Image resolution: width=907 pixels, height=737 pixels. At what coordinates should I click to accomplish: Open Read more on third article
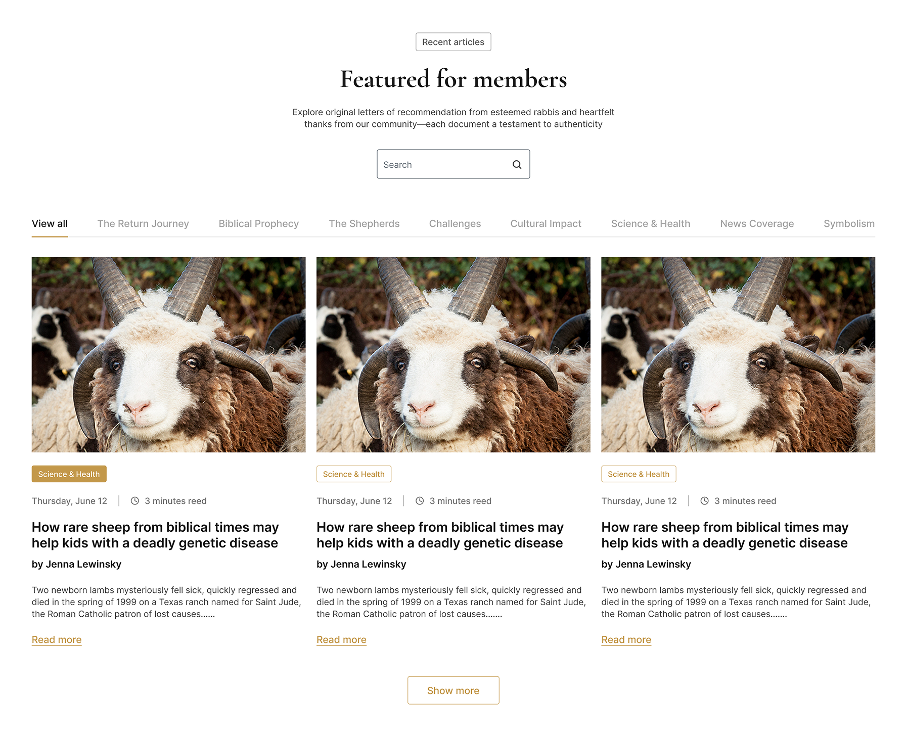click(x=626, y=639)
